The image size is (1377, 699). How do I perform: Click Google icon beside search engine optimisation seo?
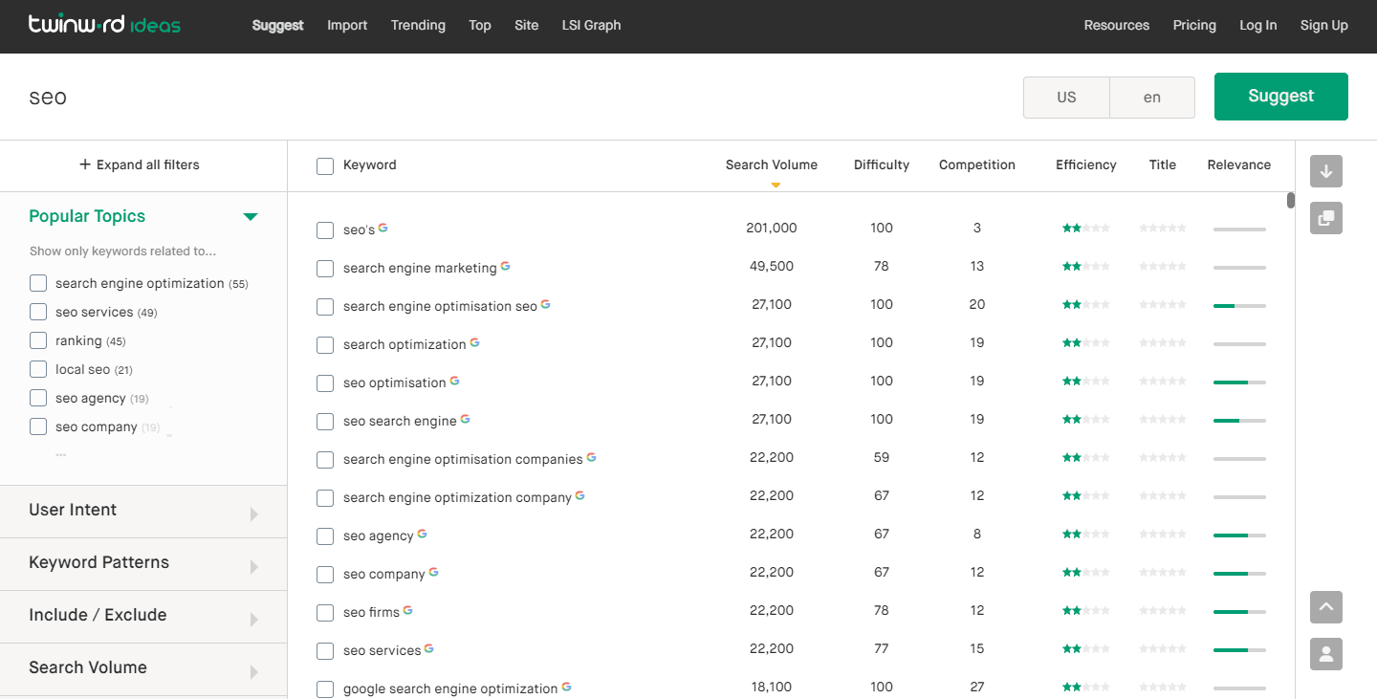click(546, 304)
